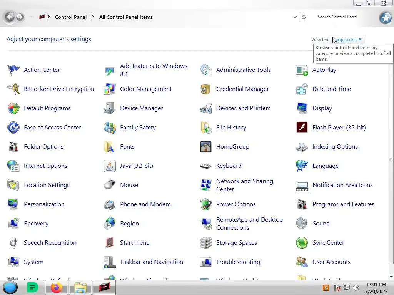394x295 pixels.
Task: Open the Recovery link
Action: tap(36, 224)
